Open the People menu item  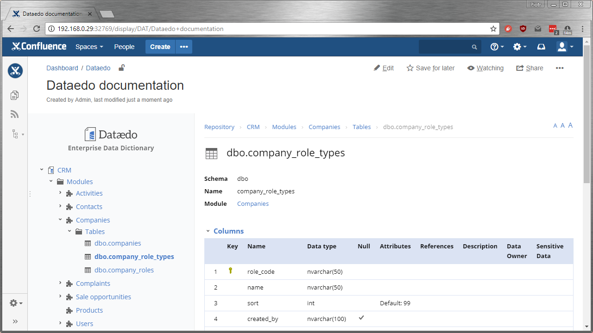coord(124,47)
